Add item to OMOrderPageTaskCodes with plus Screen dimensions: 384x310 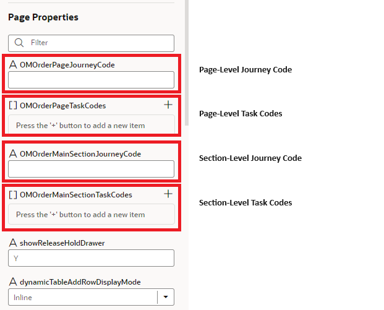[x=168, y=105]
